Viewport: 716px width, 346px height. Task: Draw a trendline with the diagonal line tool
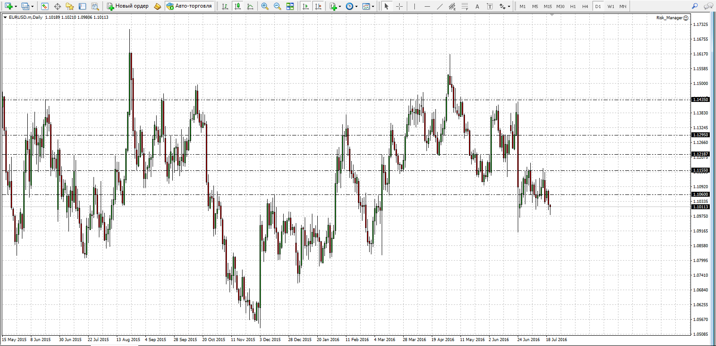point(439,6)
